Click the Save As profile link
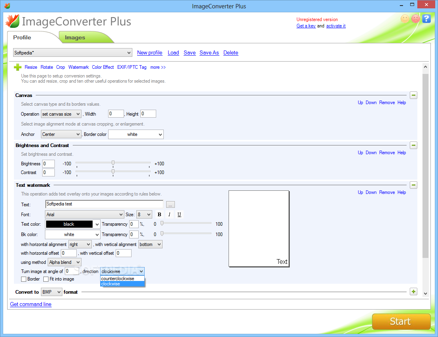This screenshot has height=337, width=438. [209, 52]
